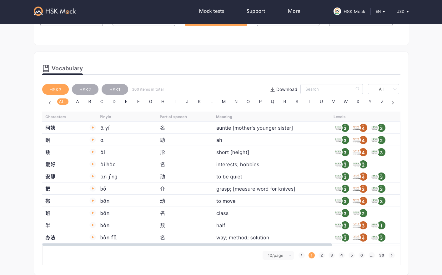This screenshot has height=275, width=442.
Task: Open the Mock tests menu
Action: (x=212, y=11)
